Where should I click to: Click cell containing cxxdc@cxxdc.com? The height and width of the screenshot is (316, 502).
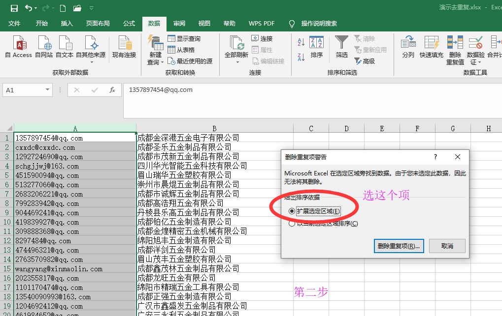click(x=75, y=147)
